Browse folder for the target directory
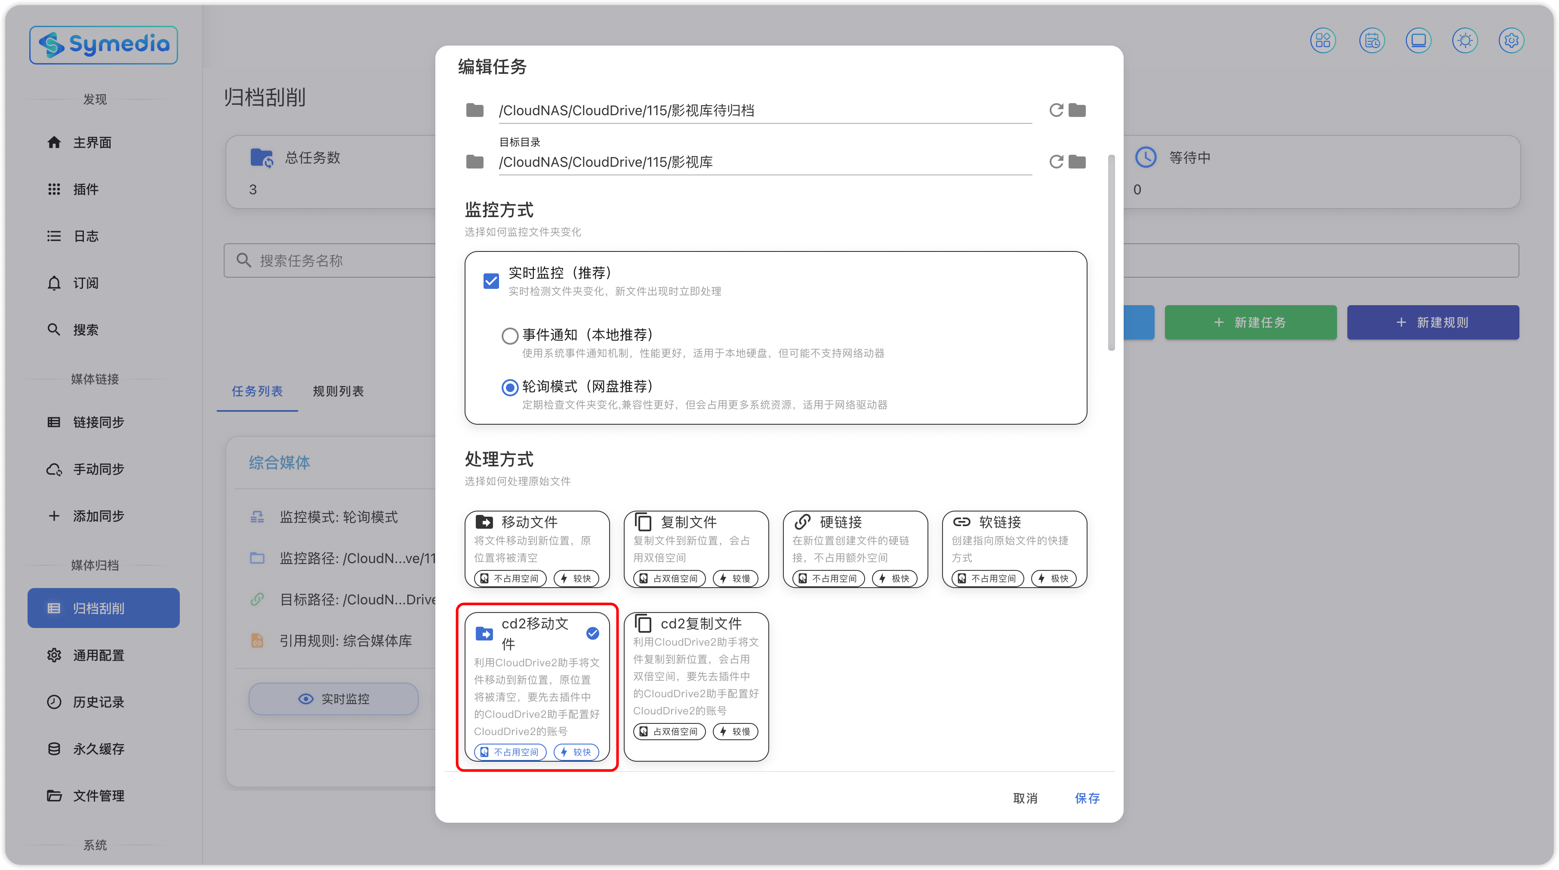The image size is (1559, 870). (1077, 162)
